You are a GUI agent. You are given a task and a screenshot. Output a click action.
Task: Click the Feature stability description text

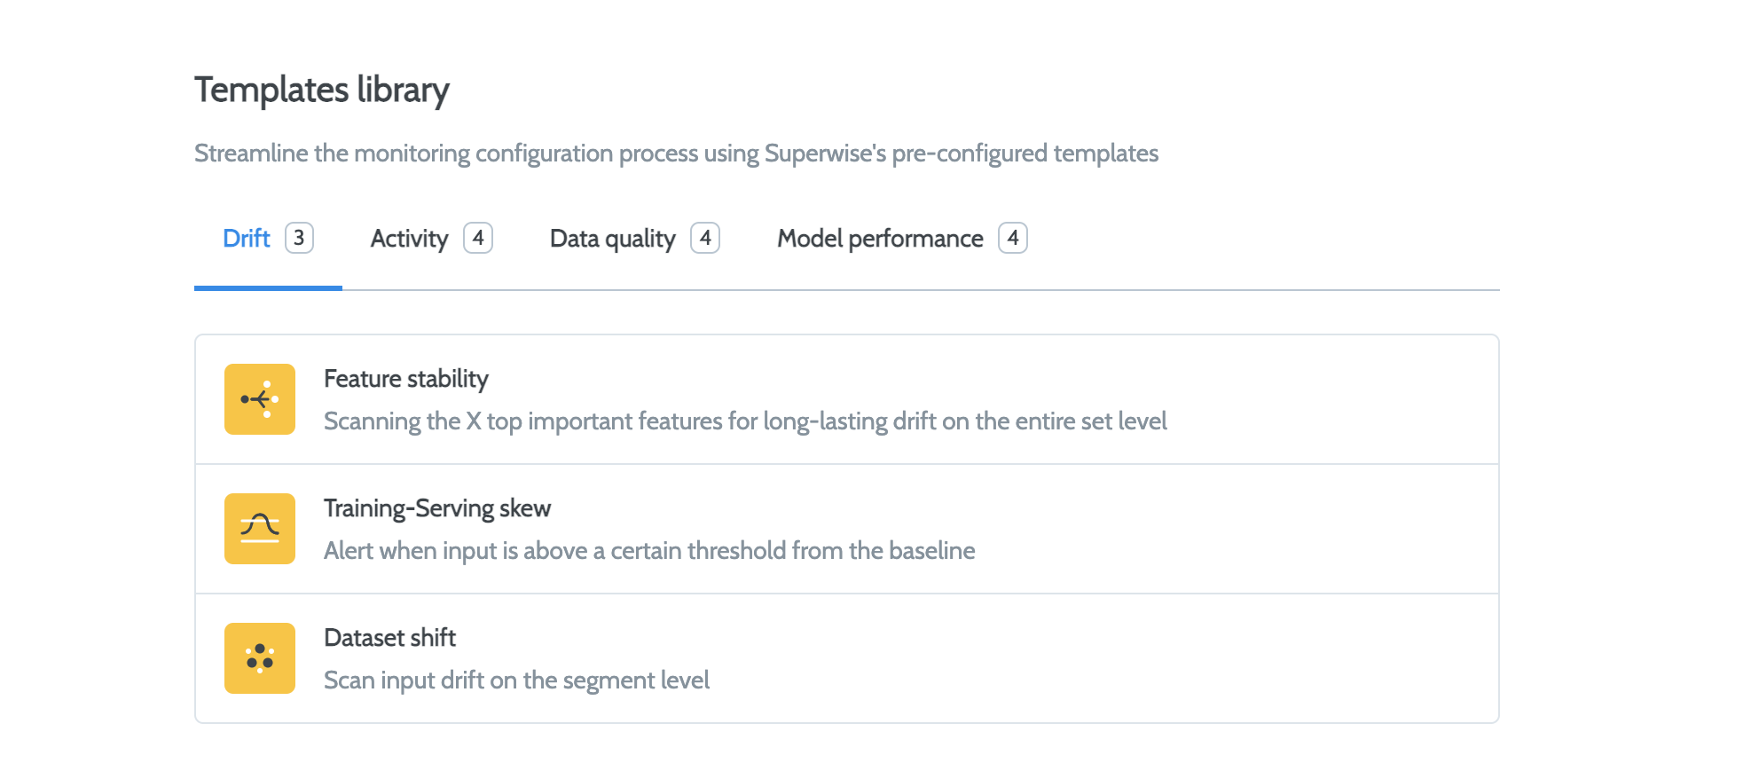[745, 421]
